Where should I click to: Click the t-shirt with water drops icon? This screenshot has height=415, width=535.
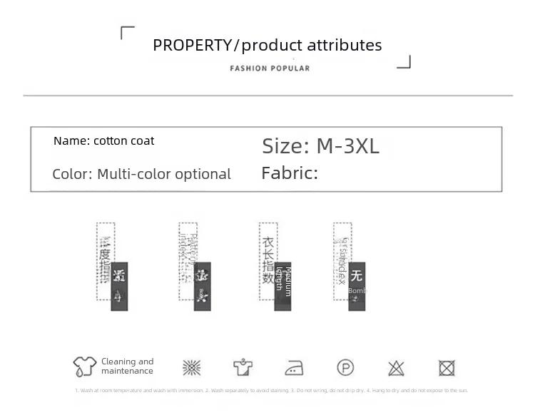pyautogui.click(x=85, y=367)
